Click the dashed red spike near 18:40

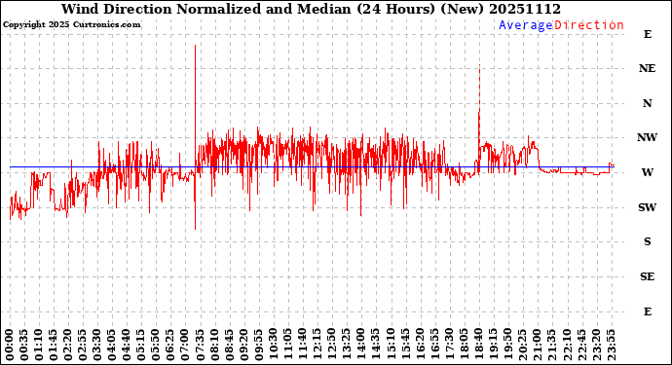[479, 88]
